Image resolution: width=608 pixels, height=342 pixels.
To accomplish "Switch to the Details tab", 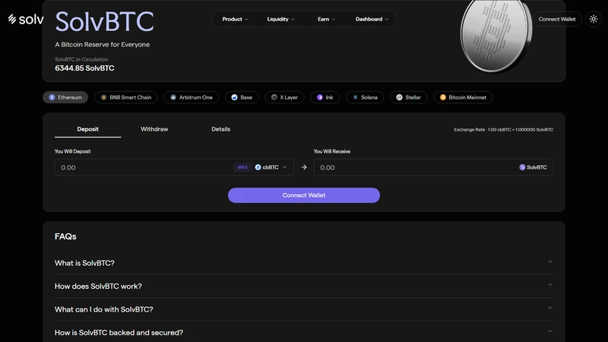I will click(220, 129).
